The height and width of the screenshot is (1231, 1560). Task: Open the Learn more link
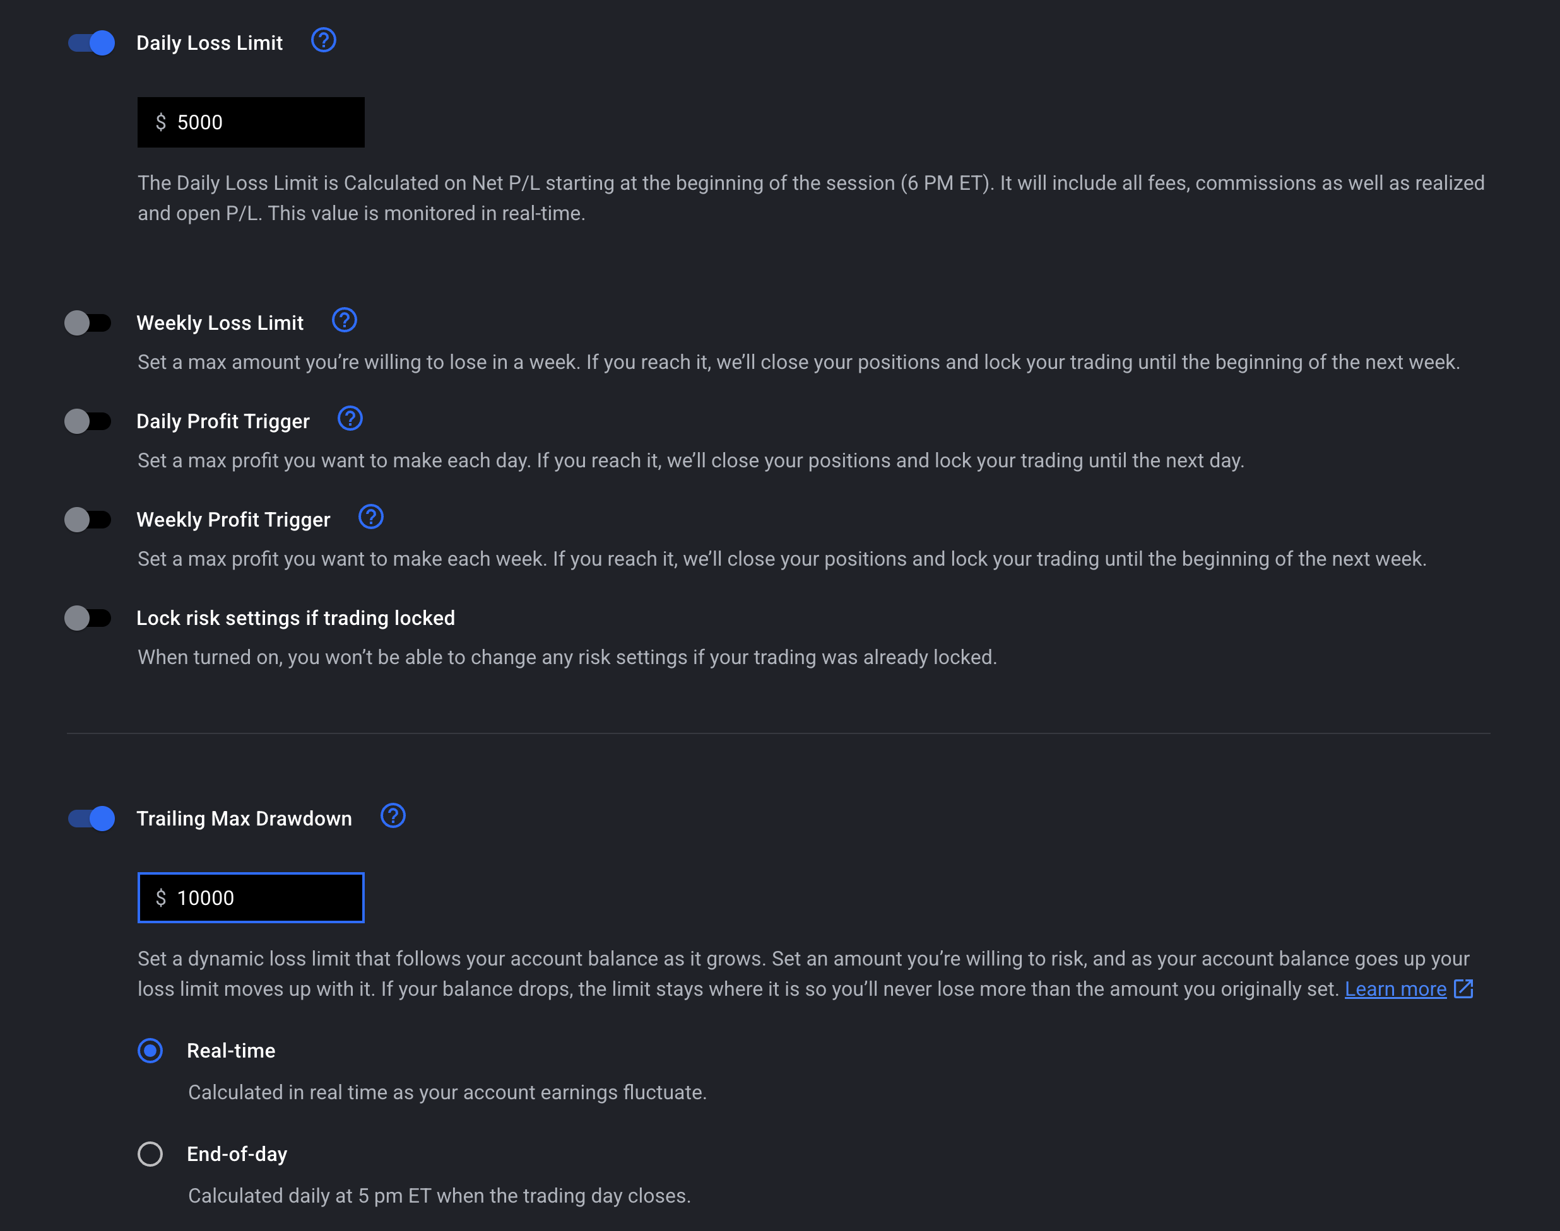coord(1395,989)
